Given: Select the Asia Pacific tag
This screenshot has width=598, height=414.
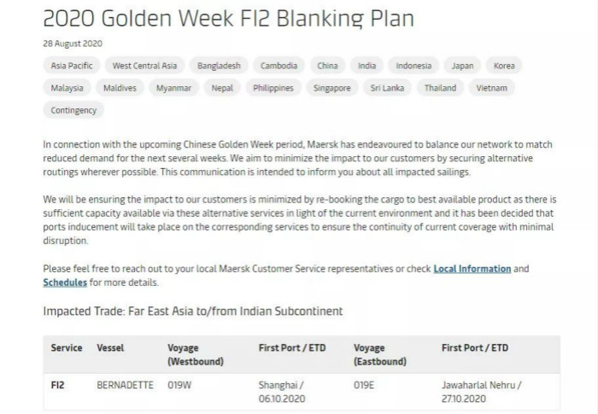Looking at the screenshot, I should click(72, 66).
